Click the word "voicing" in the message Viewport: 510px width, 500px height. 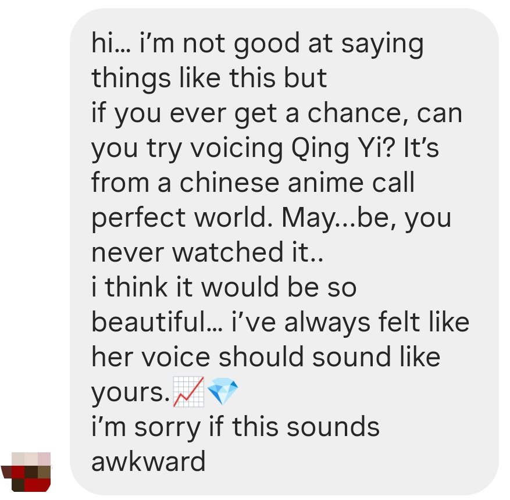[237, 148]
